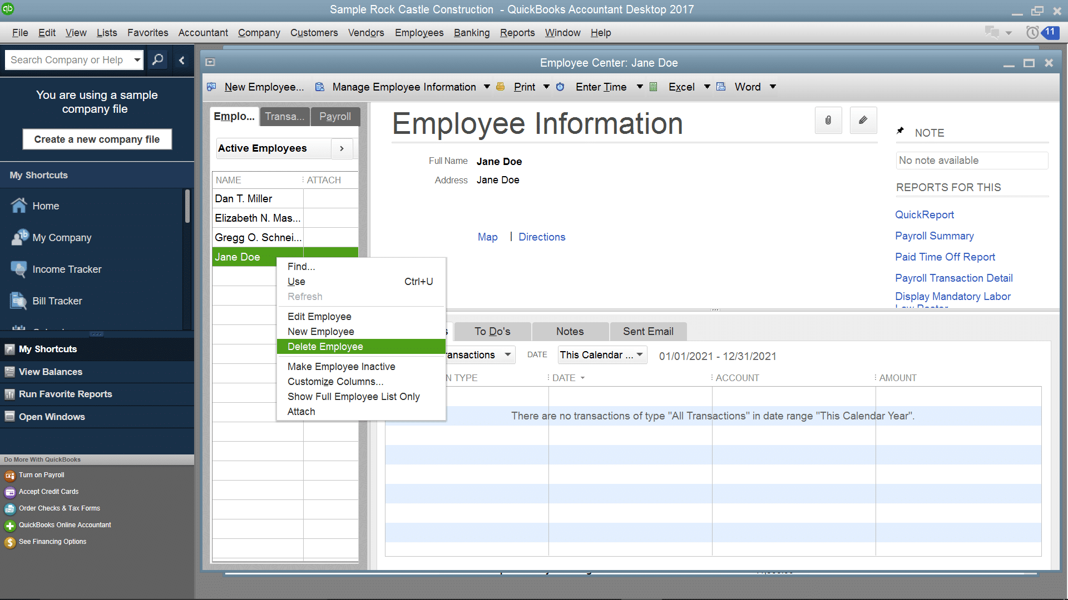Open the Search Company or Help dropdown arrow
This screenshot has width=1068, height=600.
137,59
